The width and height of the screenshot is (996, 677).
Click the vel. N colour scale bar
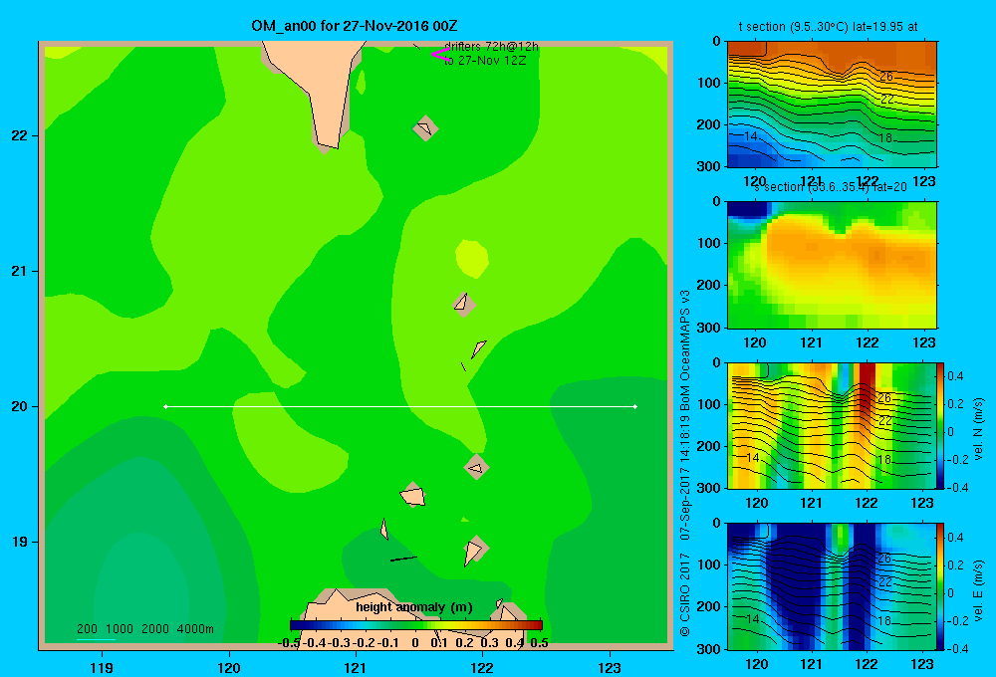(x=940, y=425)
